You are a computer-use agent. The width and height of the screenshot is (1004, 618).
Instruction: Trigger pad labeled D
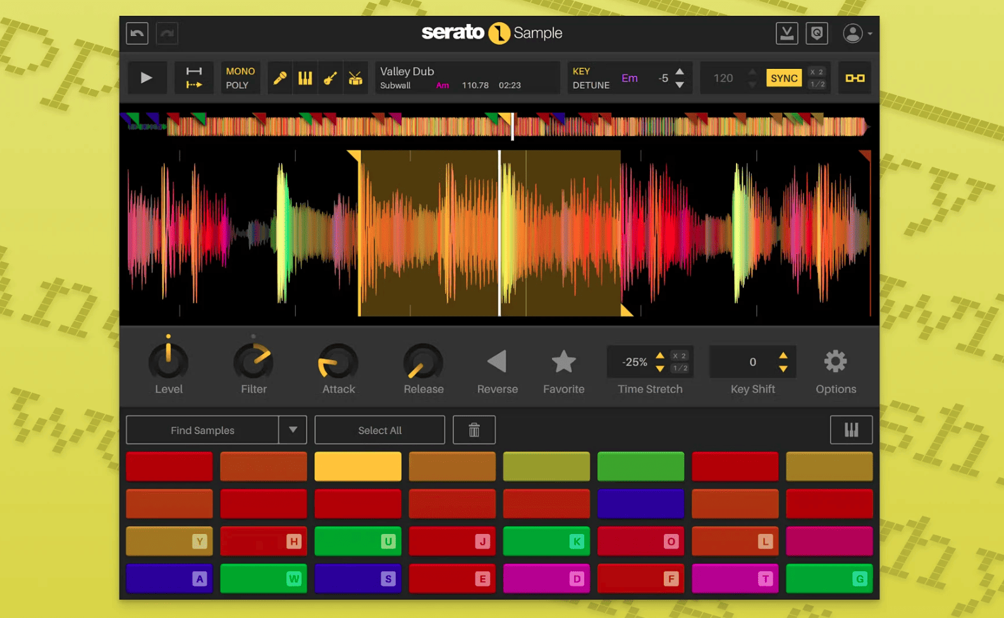(546, 578)
